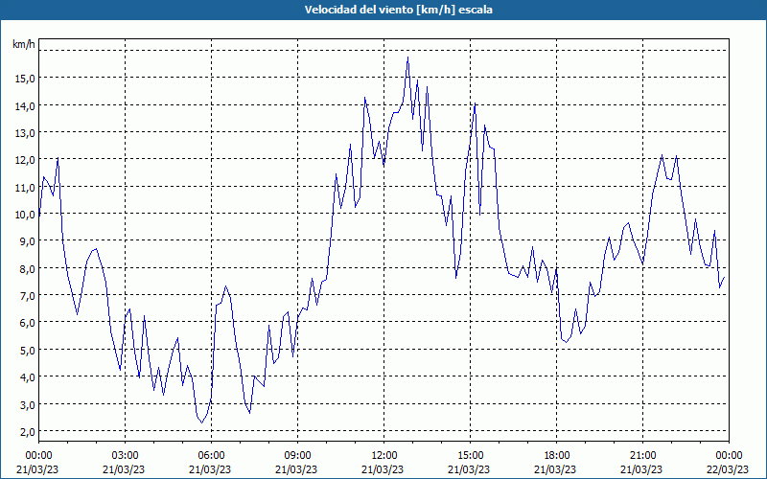
Task: Click the 00:00 label above 21/03/23
Action: pos(38,456)
